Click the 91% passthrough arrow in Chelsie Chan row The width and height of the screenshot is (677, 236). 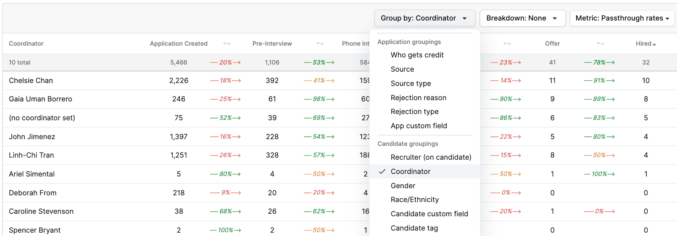(599, 80)
